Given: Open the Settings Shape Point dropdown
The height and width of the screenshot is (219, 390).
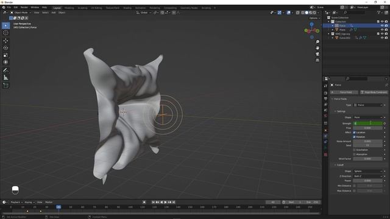Looking at the screenshot, I should [x=368, y=117].
